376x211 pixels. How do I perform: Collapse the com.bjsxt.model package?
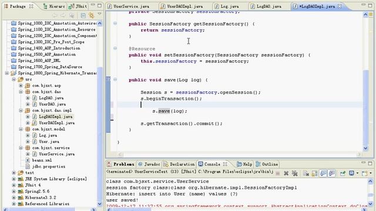click(21, 129)
